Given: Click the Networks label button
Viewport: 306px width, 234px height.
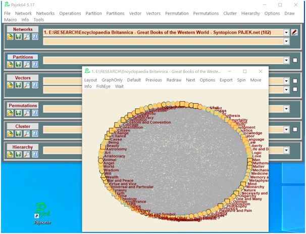Looking at the screenshot, I should [x=23, y=29].
